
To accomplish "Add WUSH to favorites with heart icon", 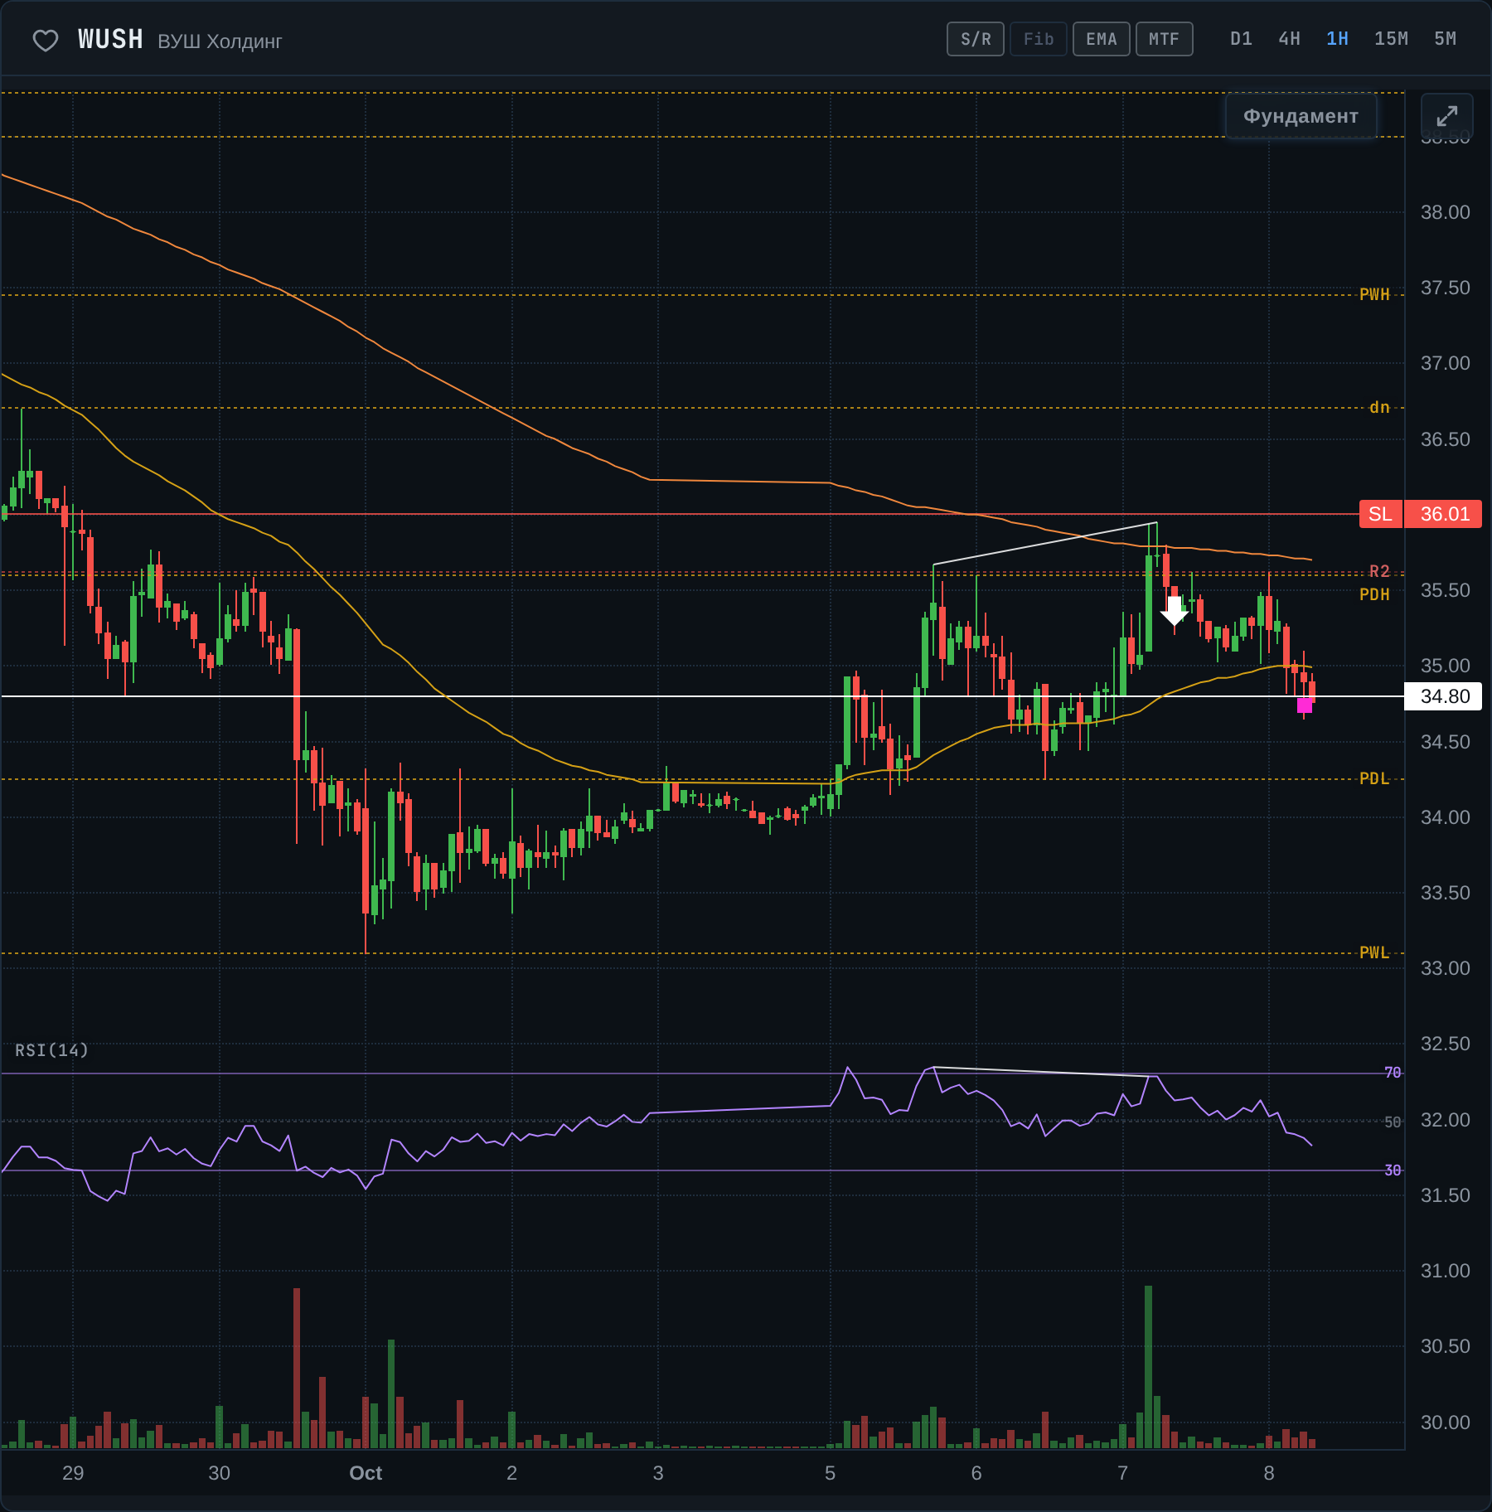I will pyautogui.click(x=45, y=40).
